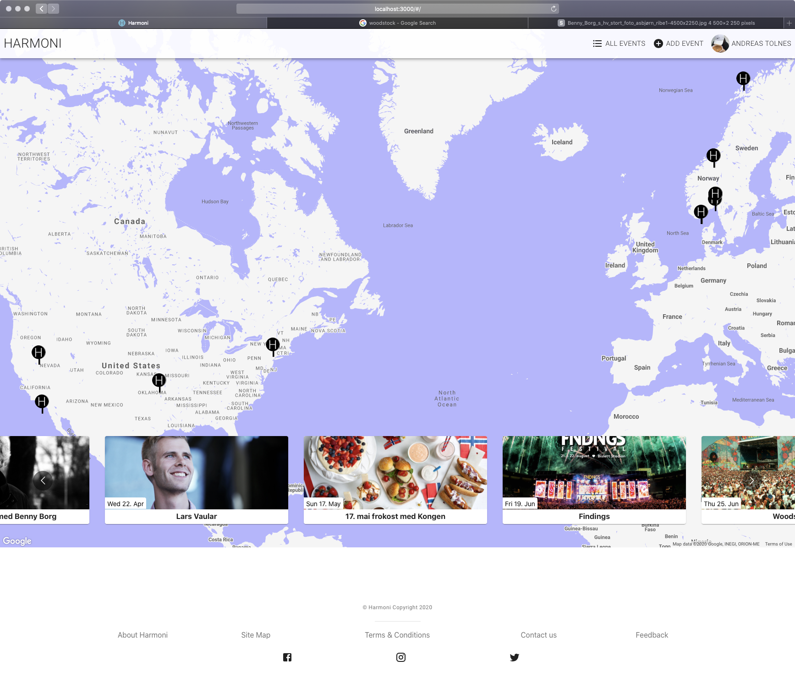Open the map Terms of Use link
Image resolution: width=795 pixels, height=677 pixels.
779,544
